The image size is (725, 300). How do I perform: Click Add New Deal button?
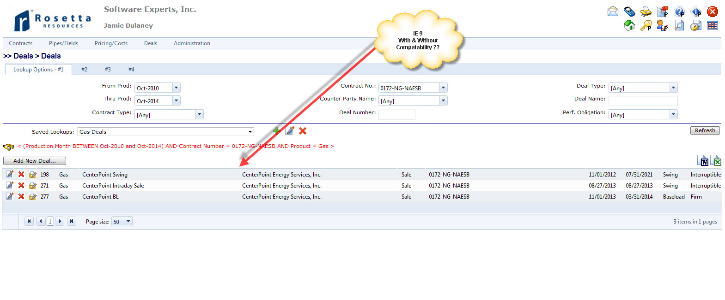[x=35, y=161]
